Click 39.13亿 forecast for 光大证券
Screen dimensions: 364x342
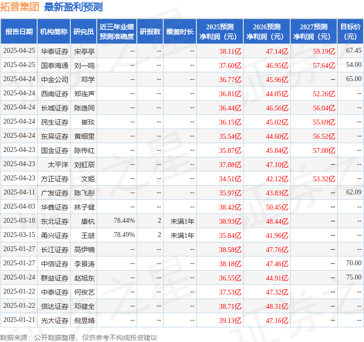click(230, 321)
